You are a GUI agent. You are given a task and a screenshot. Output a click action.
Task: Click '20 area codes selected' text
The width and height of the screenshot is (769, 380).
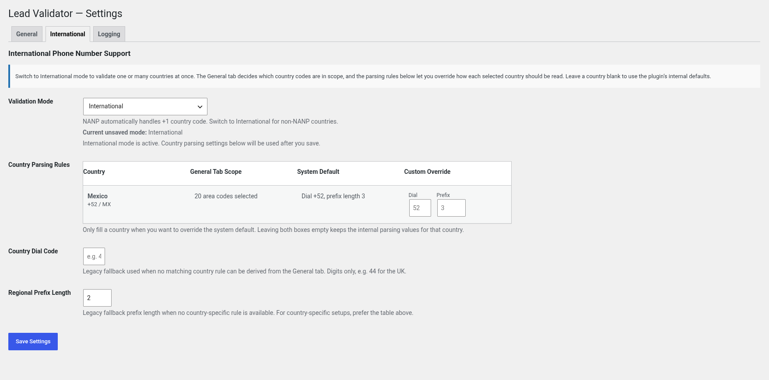tap(226, 196)
